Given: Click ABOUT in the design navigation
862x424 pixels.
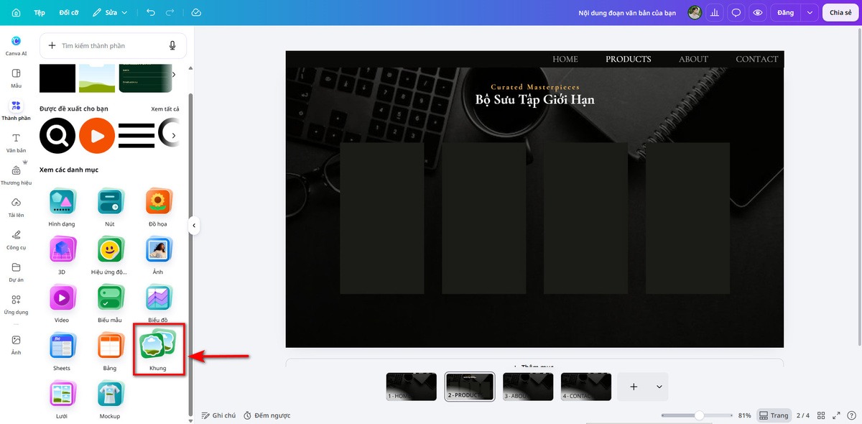Looking at the screenshot, I should tap(693, 59).
